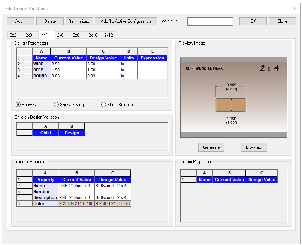Switch to the 2x8 tab
This screenshot has height=245, width=302.
(76, 35)
